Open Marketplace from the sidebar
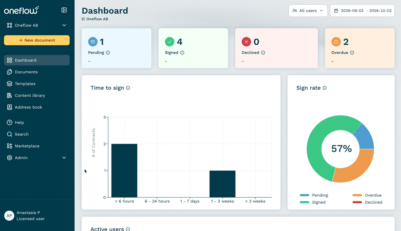Image resolution: width=401 pixels, height=231 pixels. click(x=37, y=146)
